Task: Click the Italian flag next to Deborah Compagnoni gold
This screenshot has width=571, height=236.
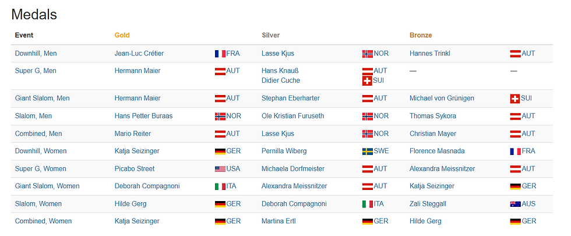Action: (220, 186)
